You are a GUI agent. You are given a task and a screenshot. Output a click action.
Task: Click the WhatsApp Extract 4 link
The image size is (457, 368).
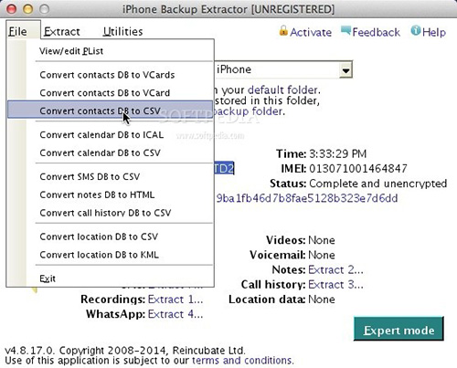(x=175, y=314)
